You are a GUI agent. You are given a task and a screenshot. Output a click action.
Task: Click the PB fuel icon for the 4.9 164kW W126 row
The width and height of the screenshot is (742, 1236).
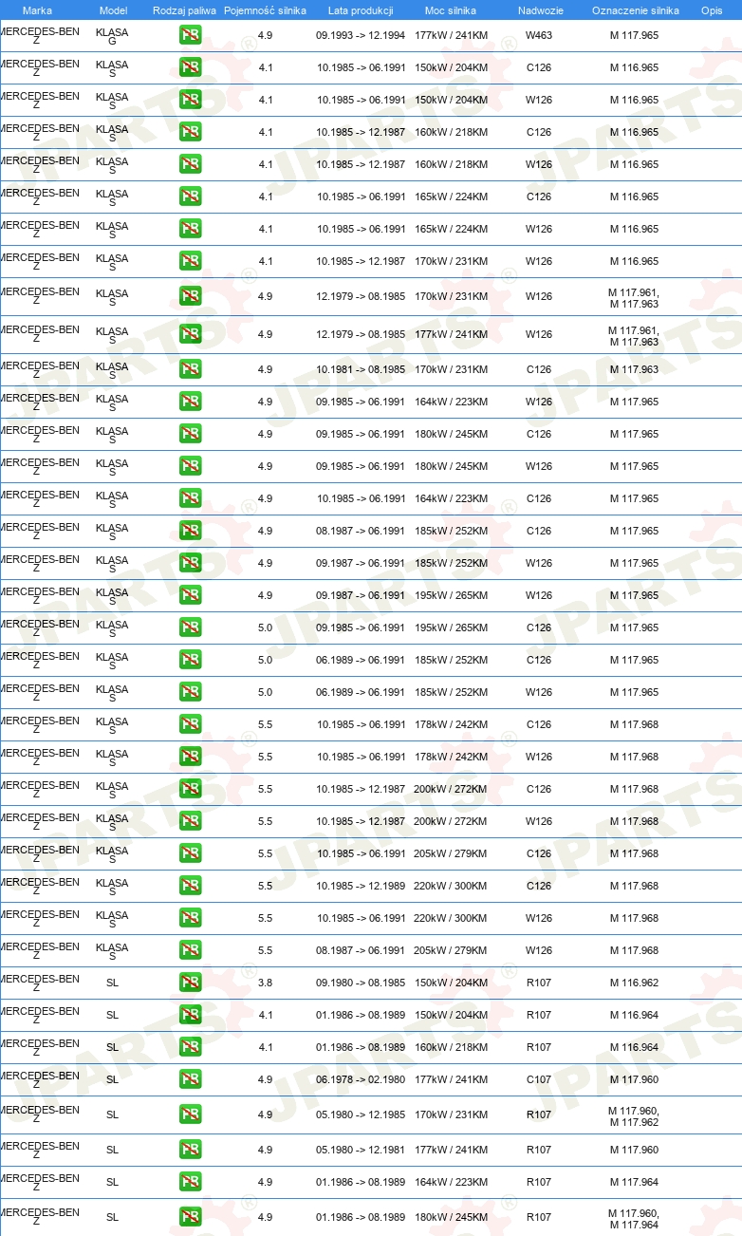pyautogui.click(x=190, y=403)
